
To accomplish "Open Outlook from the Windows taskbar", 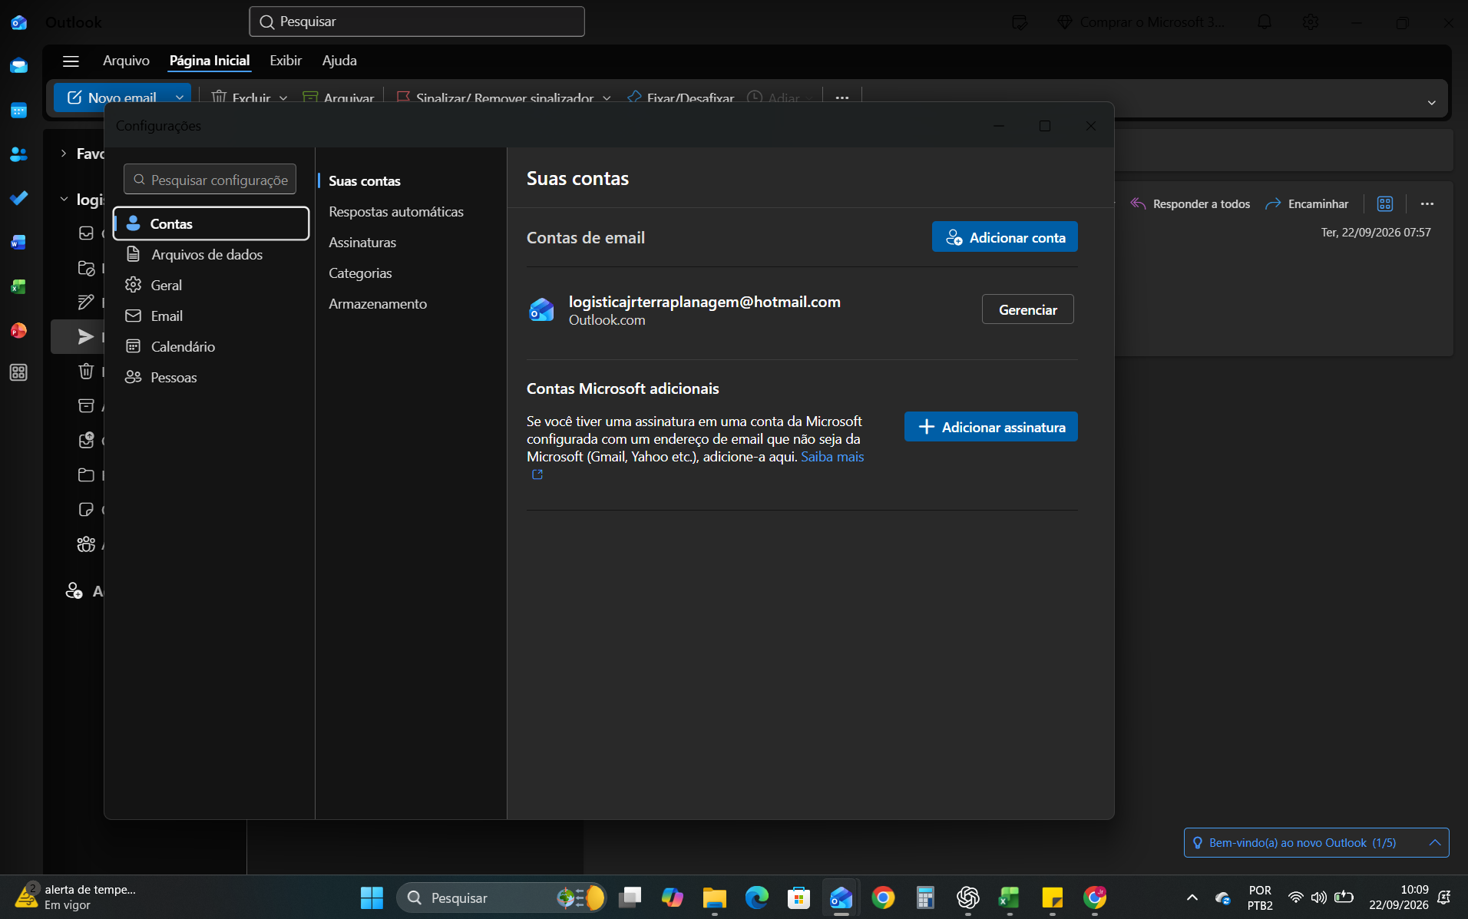I will [x=841, y=897].
